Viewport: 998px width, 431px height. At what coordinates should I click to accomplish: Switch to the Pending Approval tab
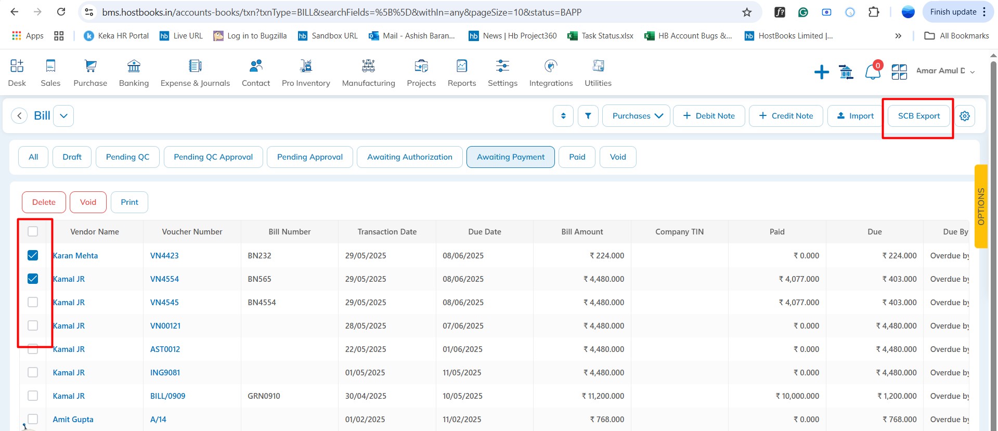pyautogui.click(x=310, y=157)
